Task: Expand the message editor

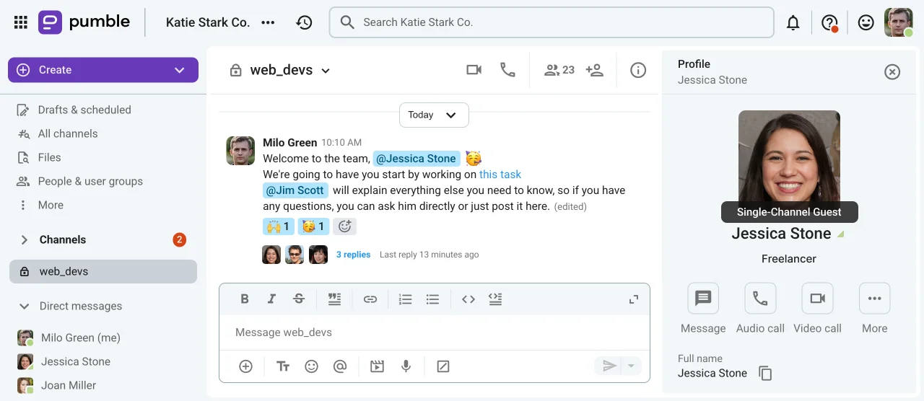Action: pyautogui.click(x=634, y=299)
